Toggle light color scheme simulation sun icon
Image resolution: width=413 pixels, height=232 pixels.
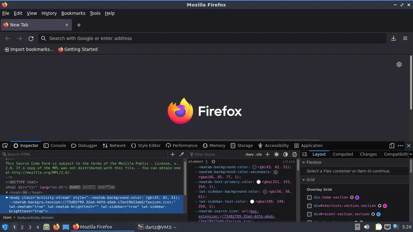(277, 154)
